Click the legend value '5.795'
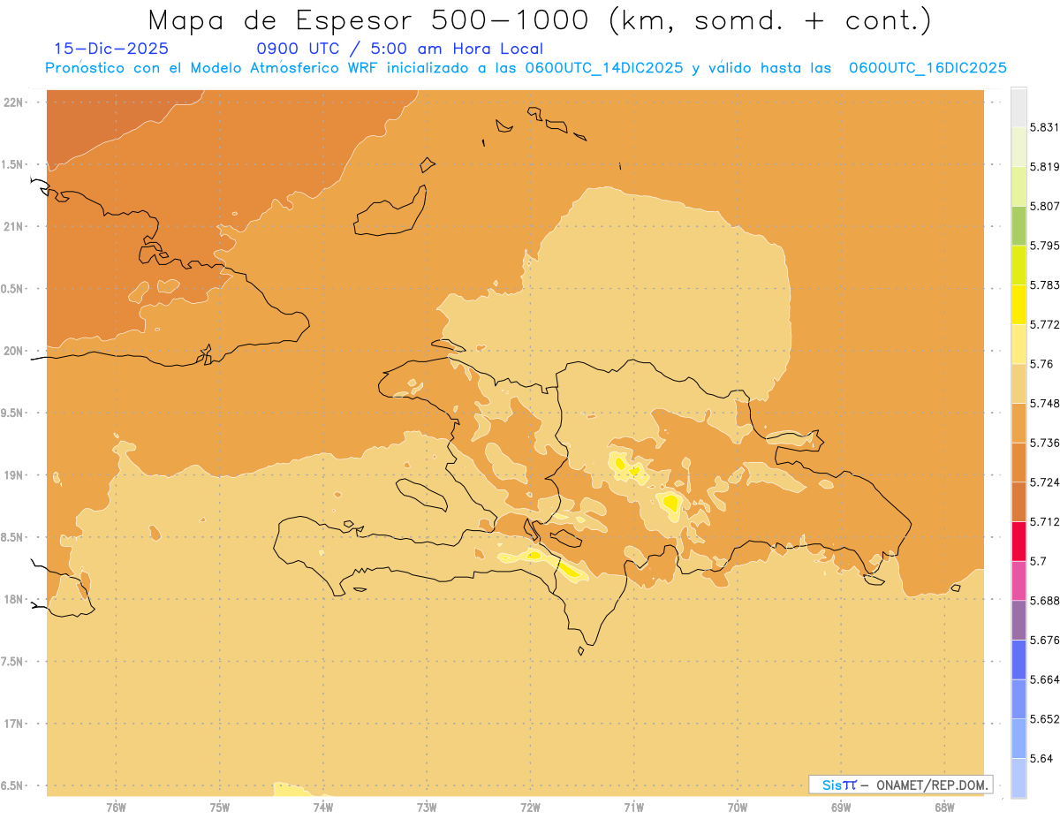This screenshot has width=1060, height=819. pyautogui.click(x=1044, y=246)
